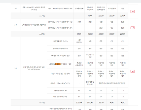Viewport: 141px width, 110px height.
Task: Select the '기본계획 수립 용역' cell
Action: [90, 9]
